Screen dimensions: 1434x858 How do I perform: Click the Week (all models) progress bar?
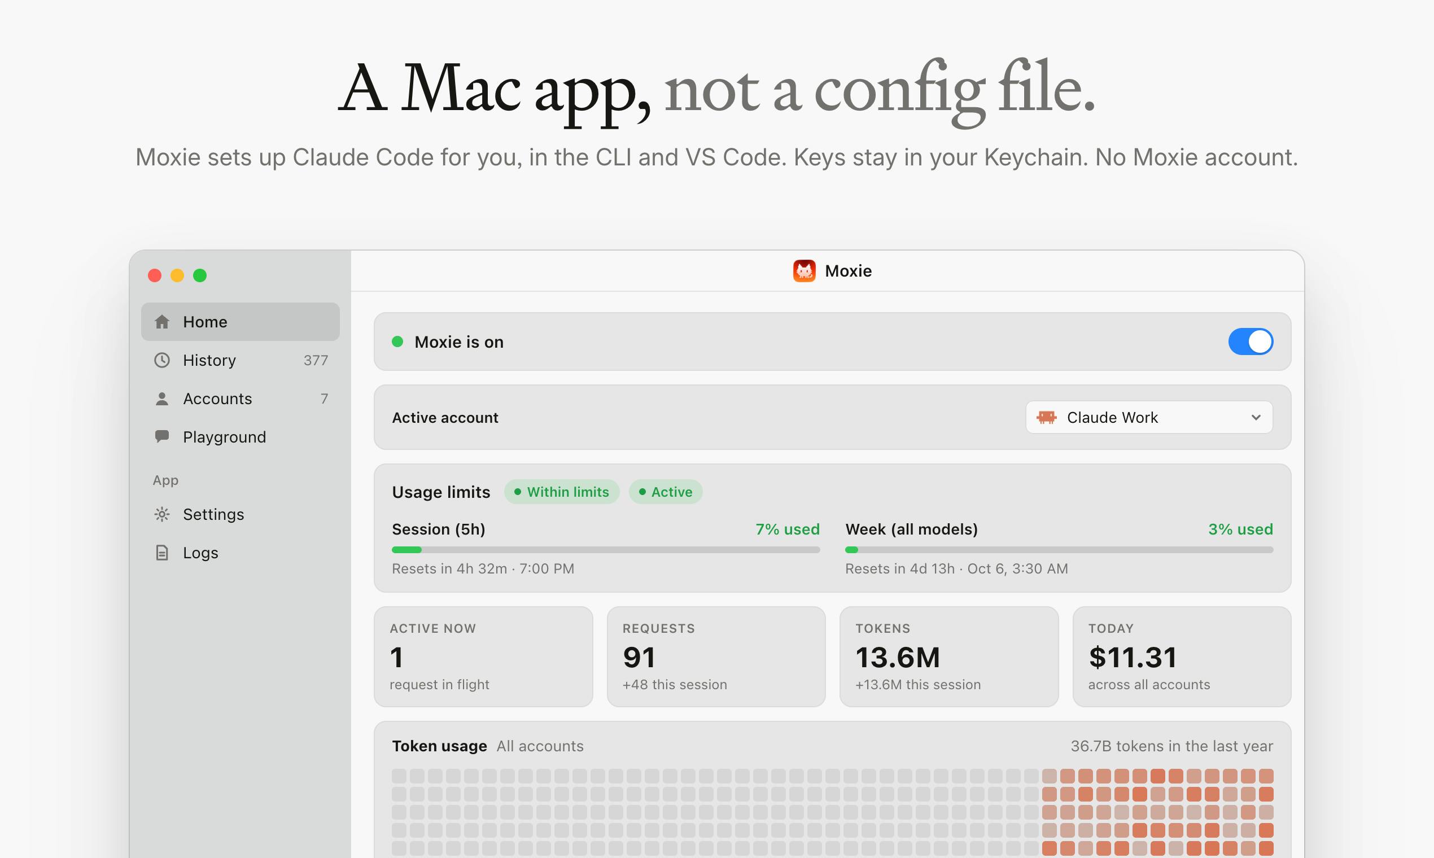tap(1059, 550)
